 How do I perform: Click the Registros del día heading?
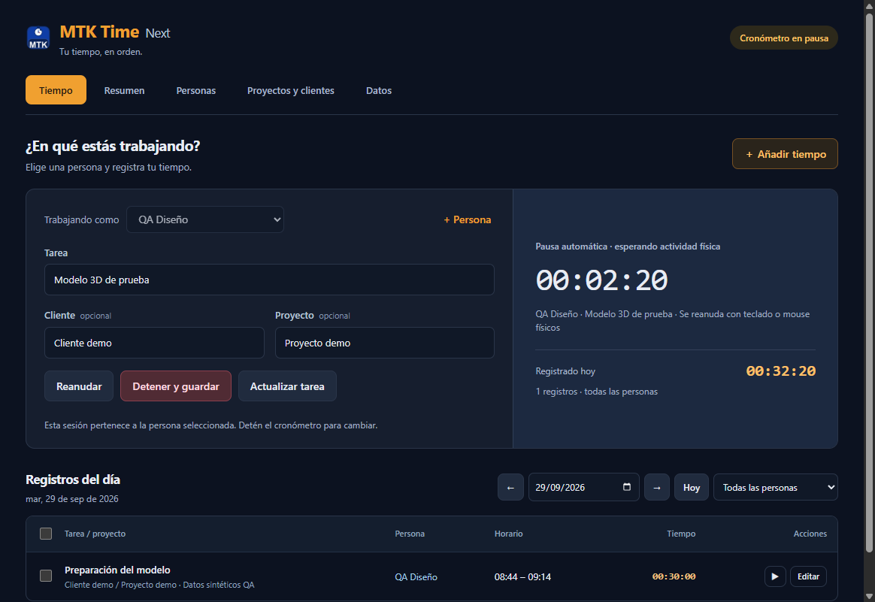73,479
